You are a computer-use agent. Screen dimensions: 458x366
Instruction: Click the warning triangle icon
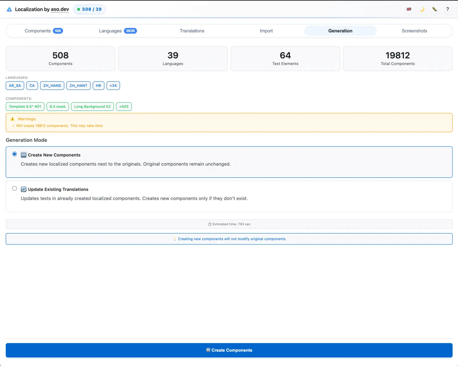tap(12, 119)
